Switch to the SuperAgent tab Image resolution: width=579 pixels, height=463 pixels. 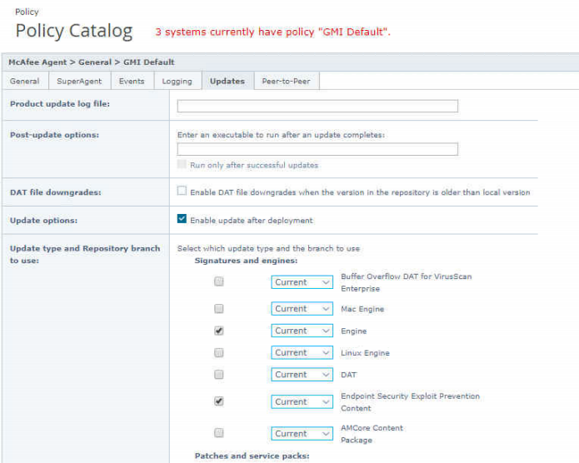click(79, 82)
